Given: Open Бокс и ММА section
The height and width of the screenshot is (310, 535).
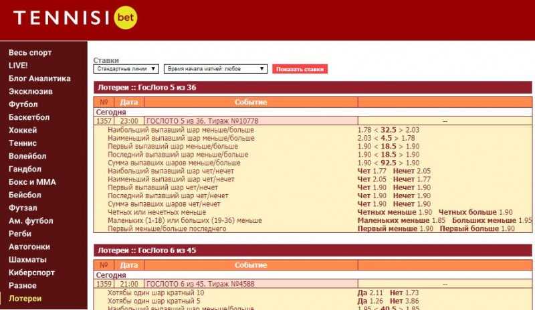Looking at the screenshot, I should [x=32, y=182].
